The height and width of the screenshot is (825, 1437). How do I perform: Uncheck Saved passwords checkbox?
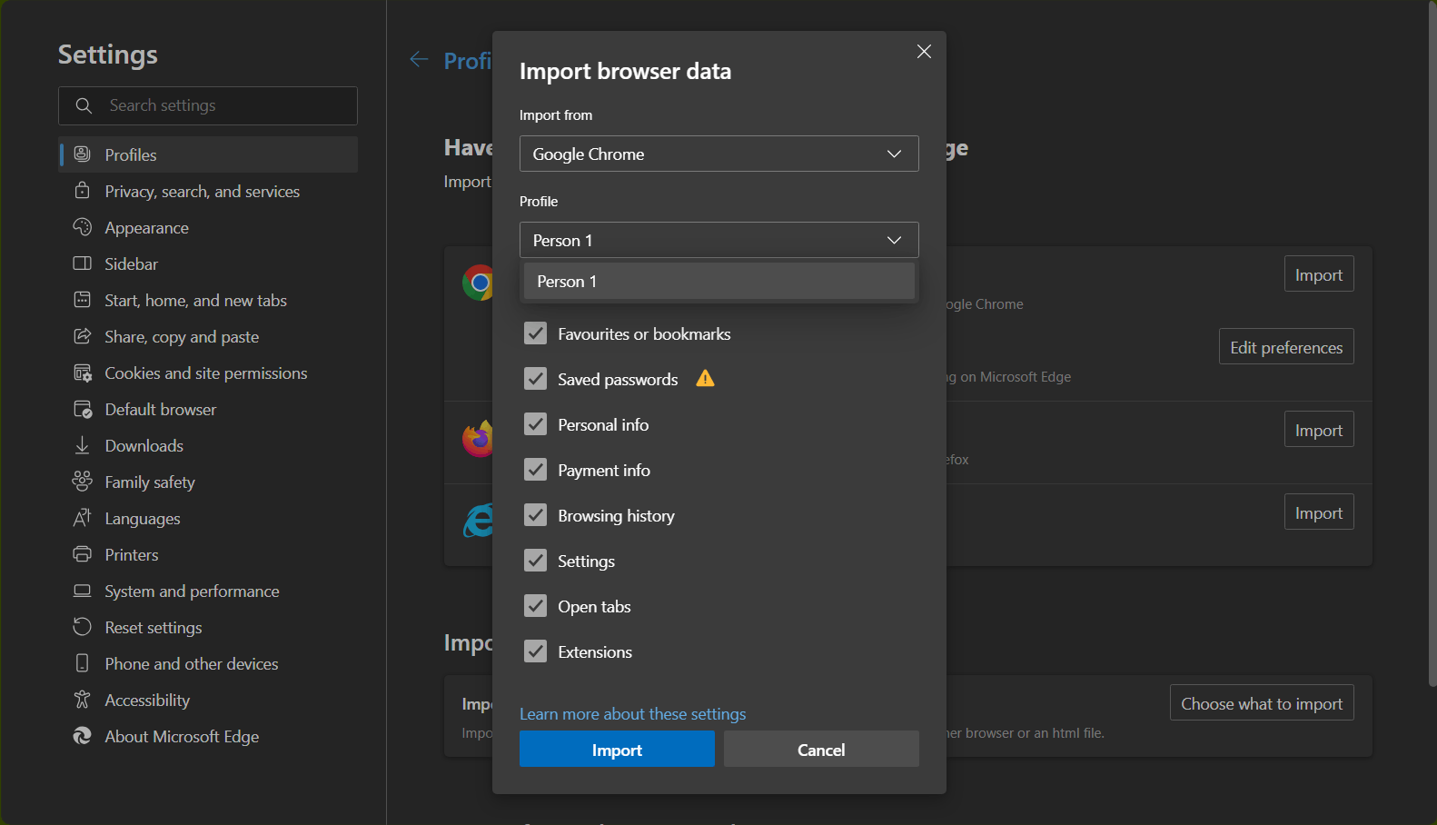coord(536,379)
